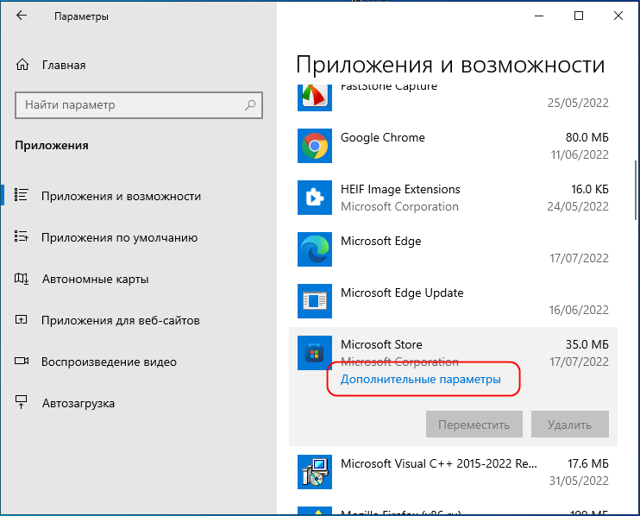Click the 16/06/2022 date of Edge Update
640x516 pixels.
[579, 311]
